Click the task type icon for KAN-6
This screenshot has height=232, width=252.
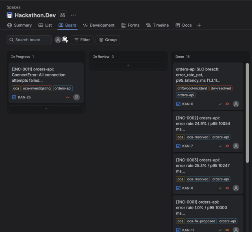178,104
